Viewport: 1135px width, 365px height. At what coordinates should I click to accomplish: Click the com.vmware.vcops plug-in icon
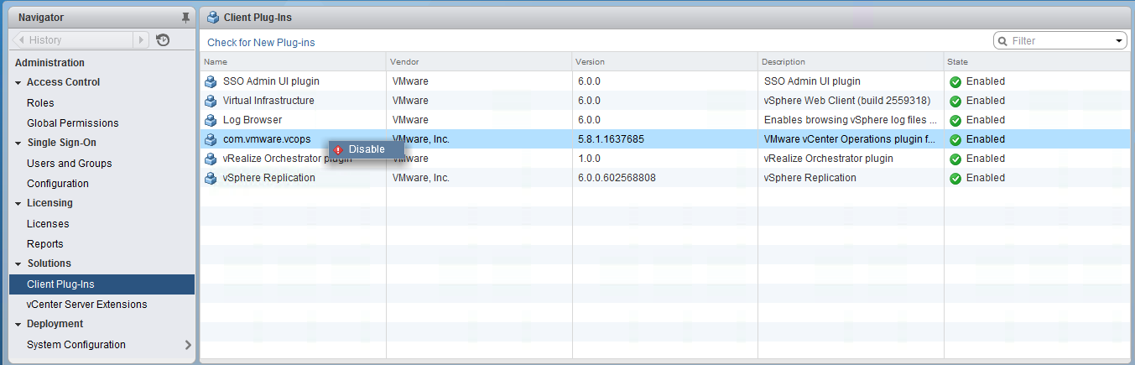coord(211,139)
